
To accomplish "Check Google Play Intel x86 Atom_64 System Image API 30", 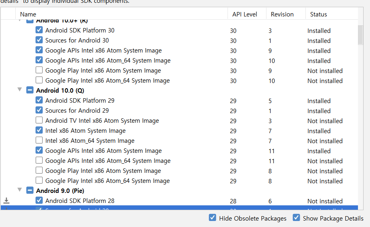I will point(39,80).
